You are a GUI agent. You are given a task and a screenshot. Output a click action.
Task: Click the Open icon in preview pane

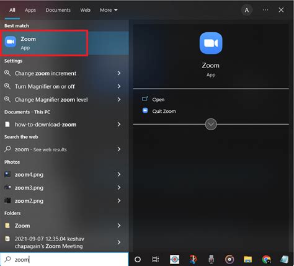pyautogui.click(x=145, y=99)
